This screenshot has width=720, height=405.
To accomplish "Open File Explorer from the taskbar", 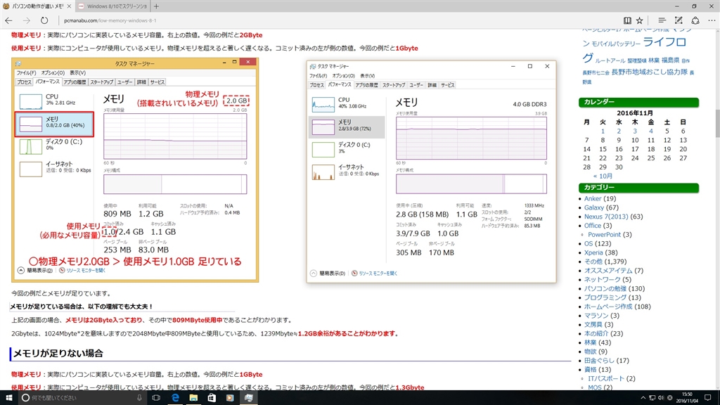I will 193,398.
